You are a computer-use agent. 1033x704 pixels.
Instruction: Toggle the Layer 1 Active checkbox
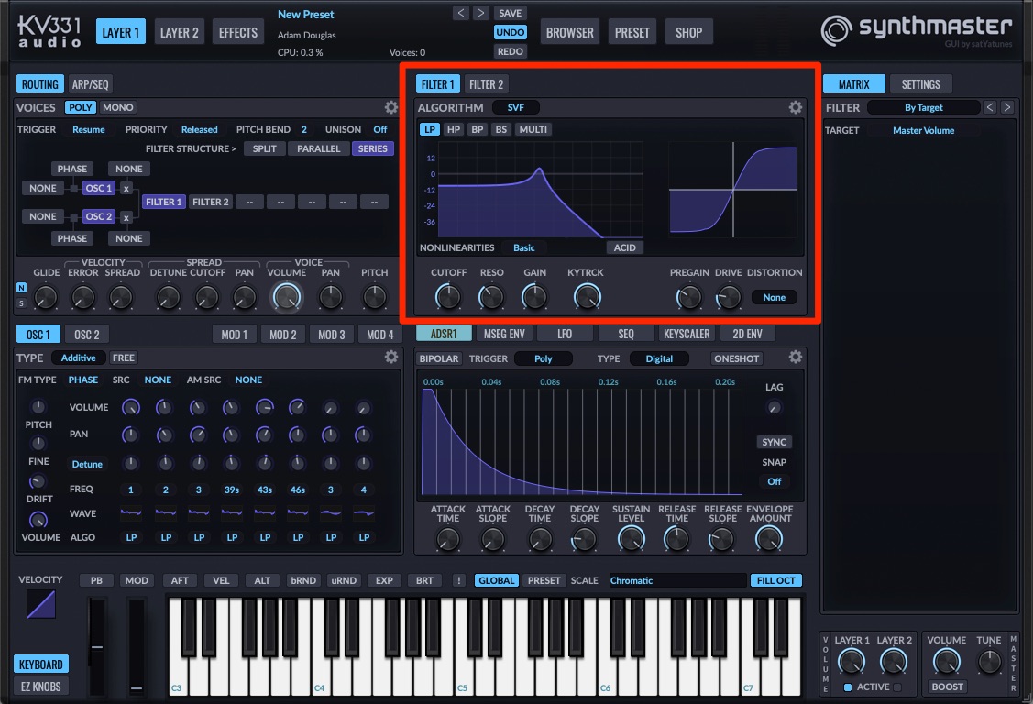848,687
